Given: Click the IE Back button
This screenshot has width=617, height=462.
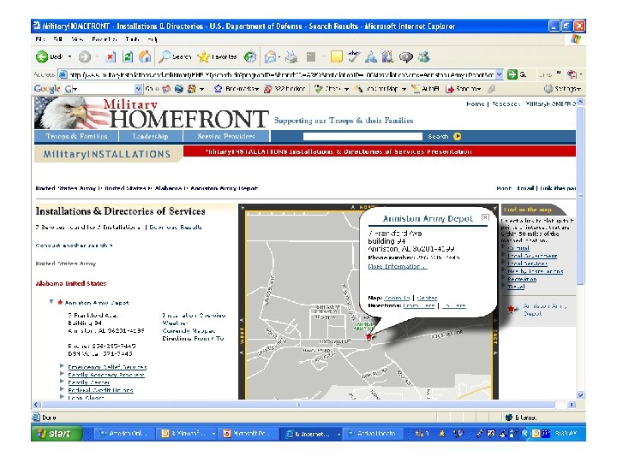Looking at the screenshot, I should point(49,57).
